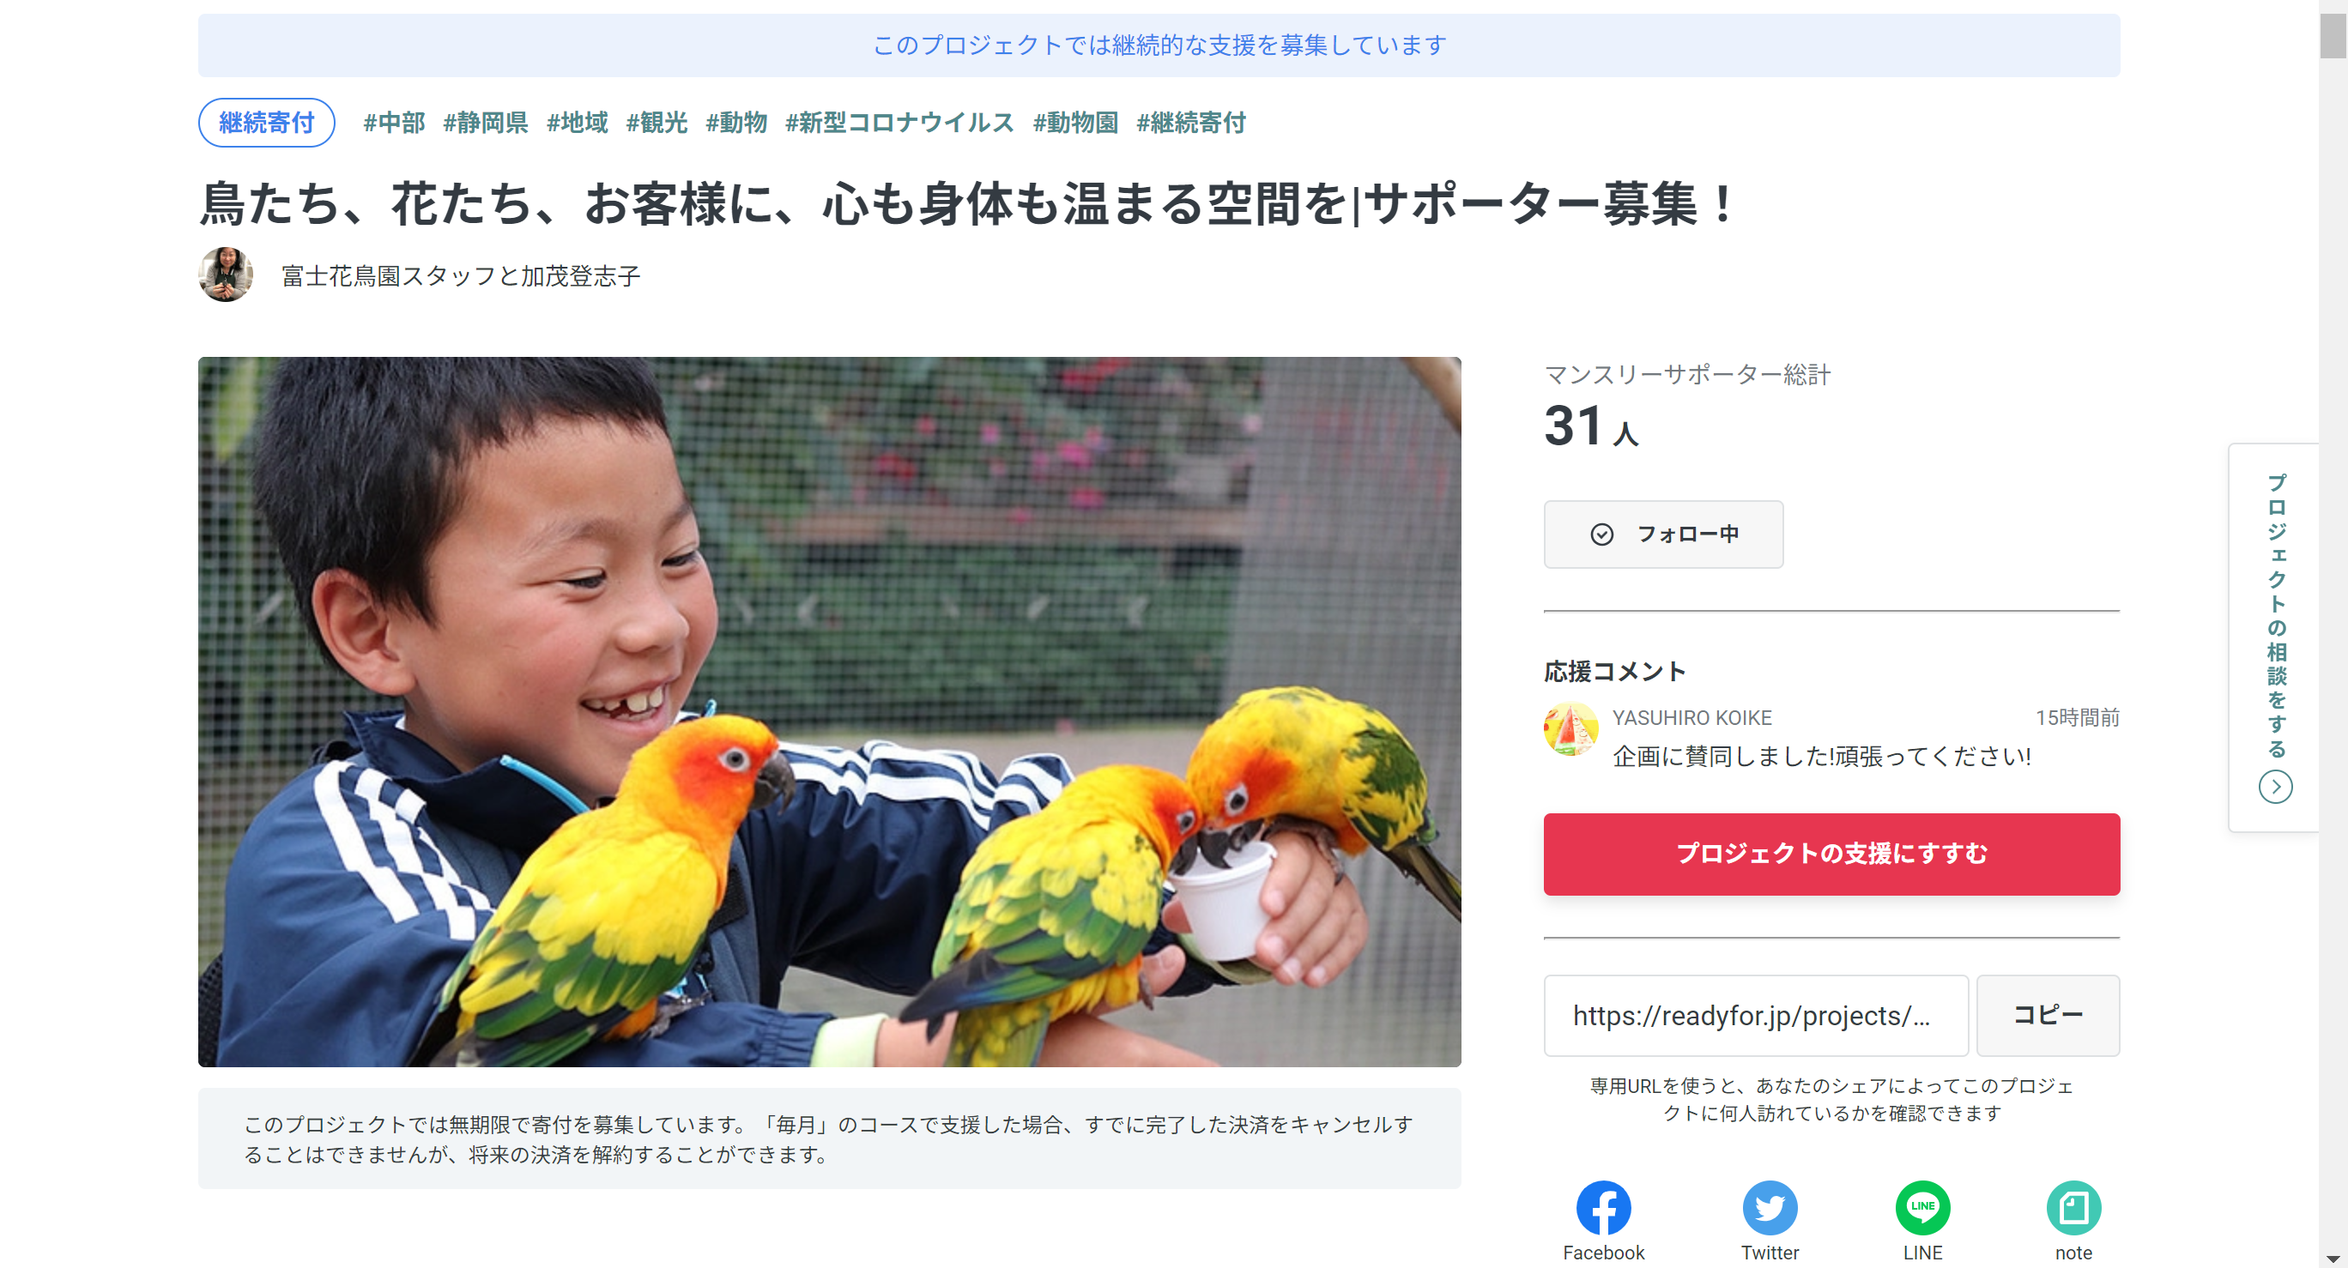Open the #新型コロナウイルス tag
Viewport: 2348px width, 1268px height.
[x=899, y=123]
